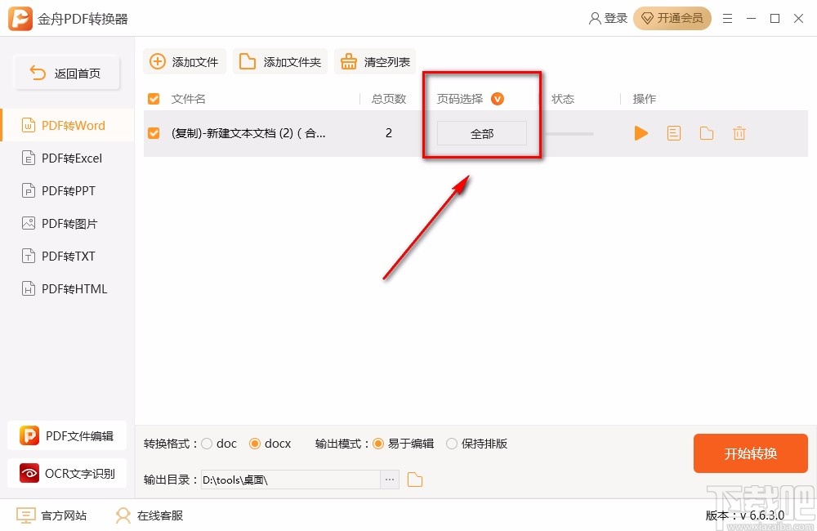Select the doc output format radio
The width and height of the screenshot is (817, 531).
click(x=209, y=444)
